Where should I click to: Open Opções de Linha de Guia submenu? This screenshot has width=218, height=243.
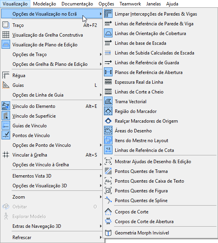coord(52,95)
